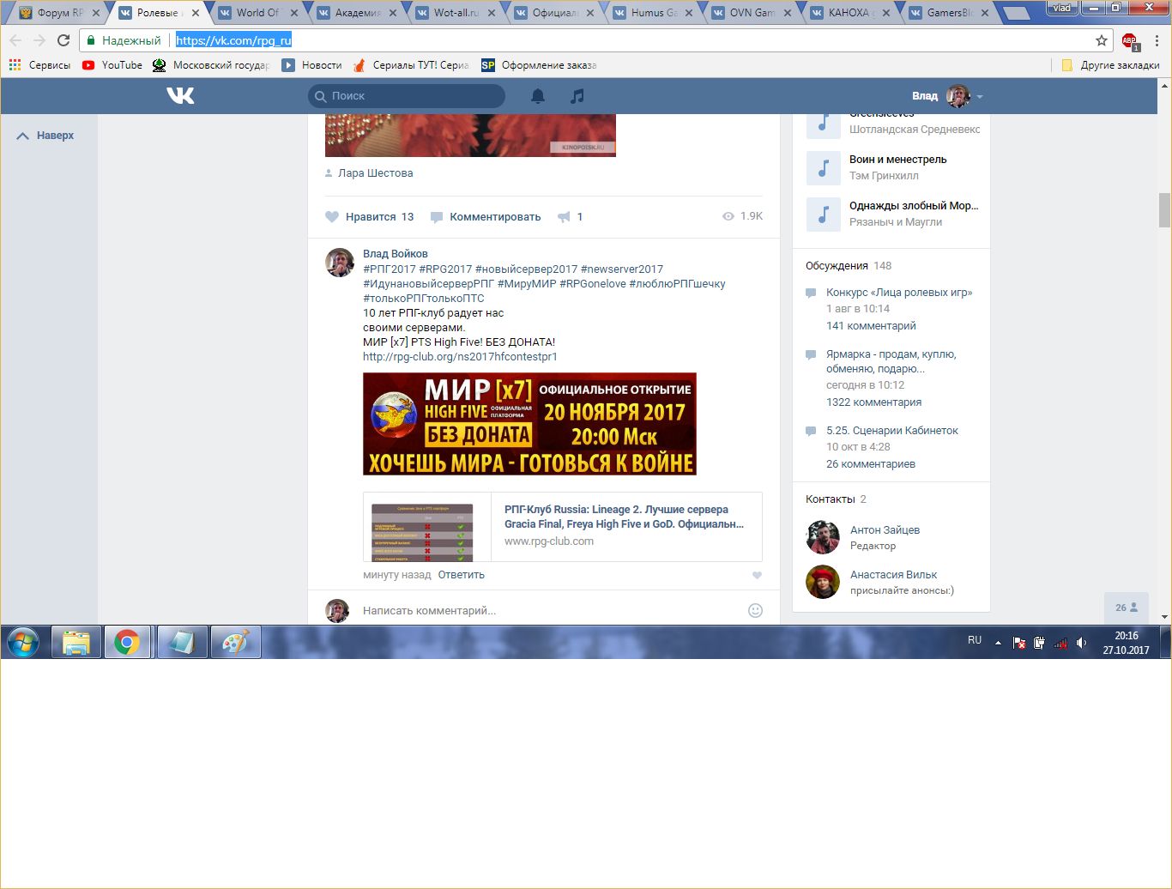Click Chrome icon on the taskbar
The width and height of the screenshot is (1172, 889).
point(127,643)
